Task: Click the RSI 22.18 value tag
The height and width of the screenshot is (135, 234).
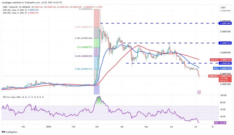Action: tap(220, 123)
